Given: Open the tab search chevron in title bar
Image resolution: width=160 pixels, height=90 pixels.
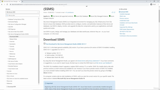Looking at the screenshot, I should point(146,1).
